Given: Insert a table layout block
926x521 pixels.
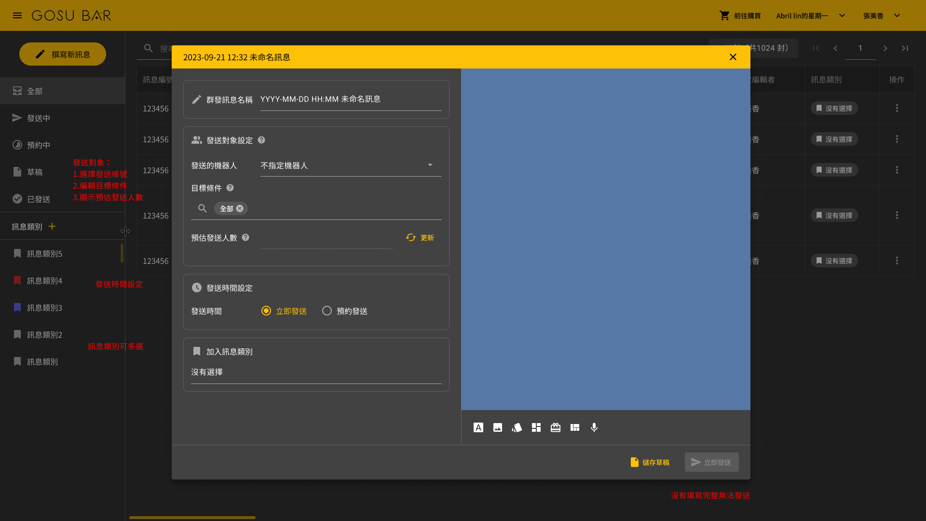Looking at the screenshot, I should (575, 427).
